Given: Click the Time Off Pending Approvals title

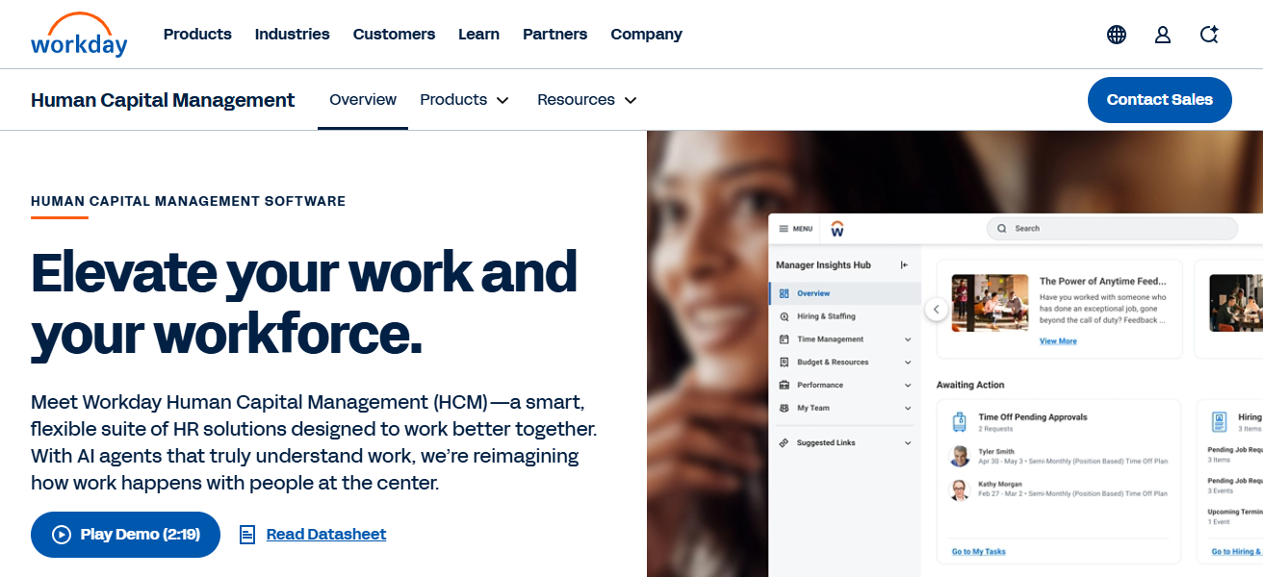Looking at the screenshot, I should (x=1033, y=417).
